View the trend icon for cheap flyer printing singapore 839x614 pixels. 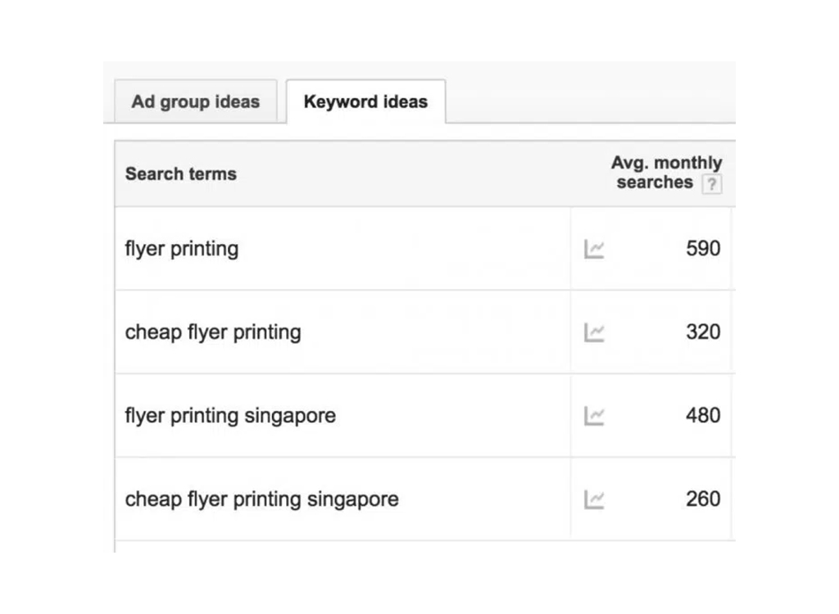pos(594,499)
